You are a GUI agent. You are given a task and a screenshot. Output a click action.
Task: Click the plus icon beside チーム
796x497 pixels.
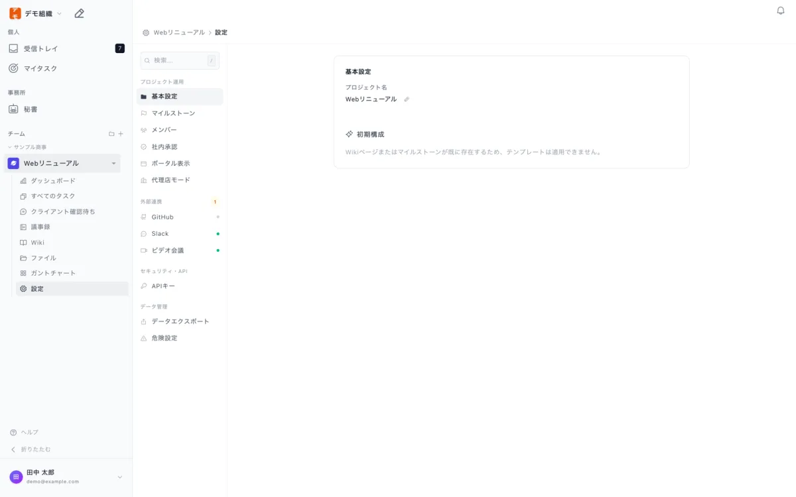pos(121,134)
